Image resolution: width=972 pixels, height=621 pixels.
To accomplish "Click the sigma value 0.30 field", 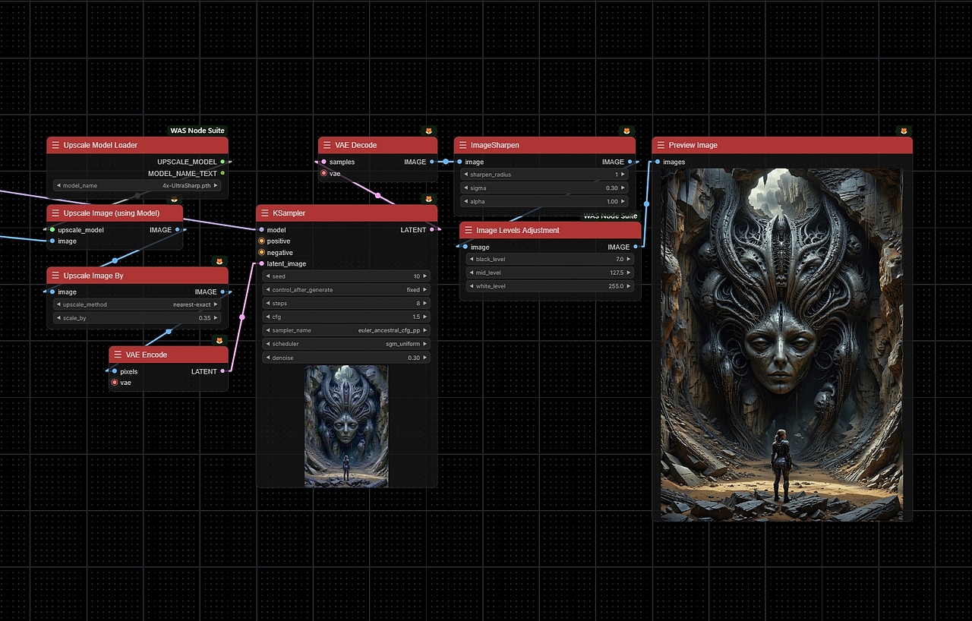I will [x=544, y=188].
